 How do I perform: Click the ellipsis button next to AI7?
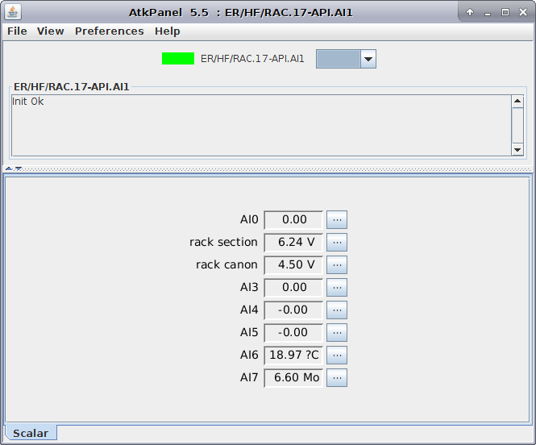pos(337,377)
